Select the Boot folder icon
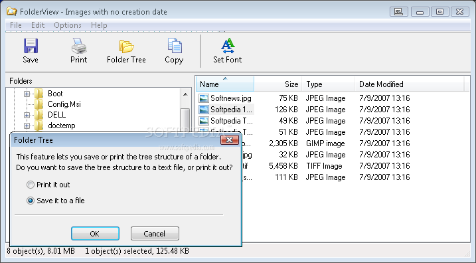 click(39, 94)
